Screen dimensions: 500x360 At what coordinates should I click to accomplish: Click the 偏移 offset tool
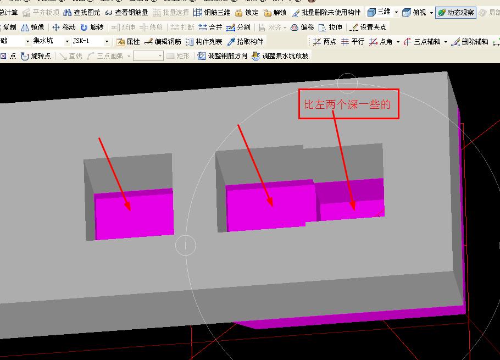click(x=302, y=27)
